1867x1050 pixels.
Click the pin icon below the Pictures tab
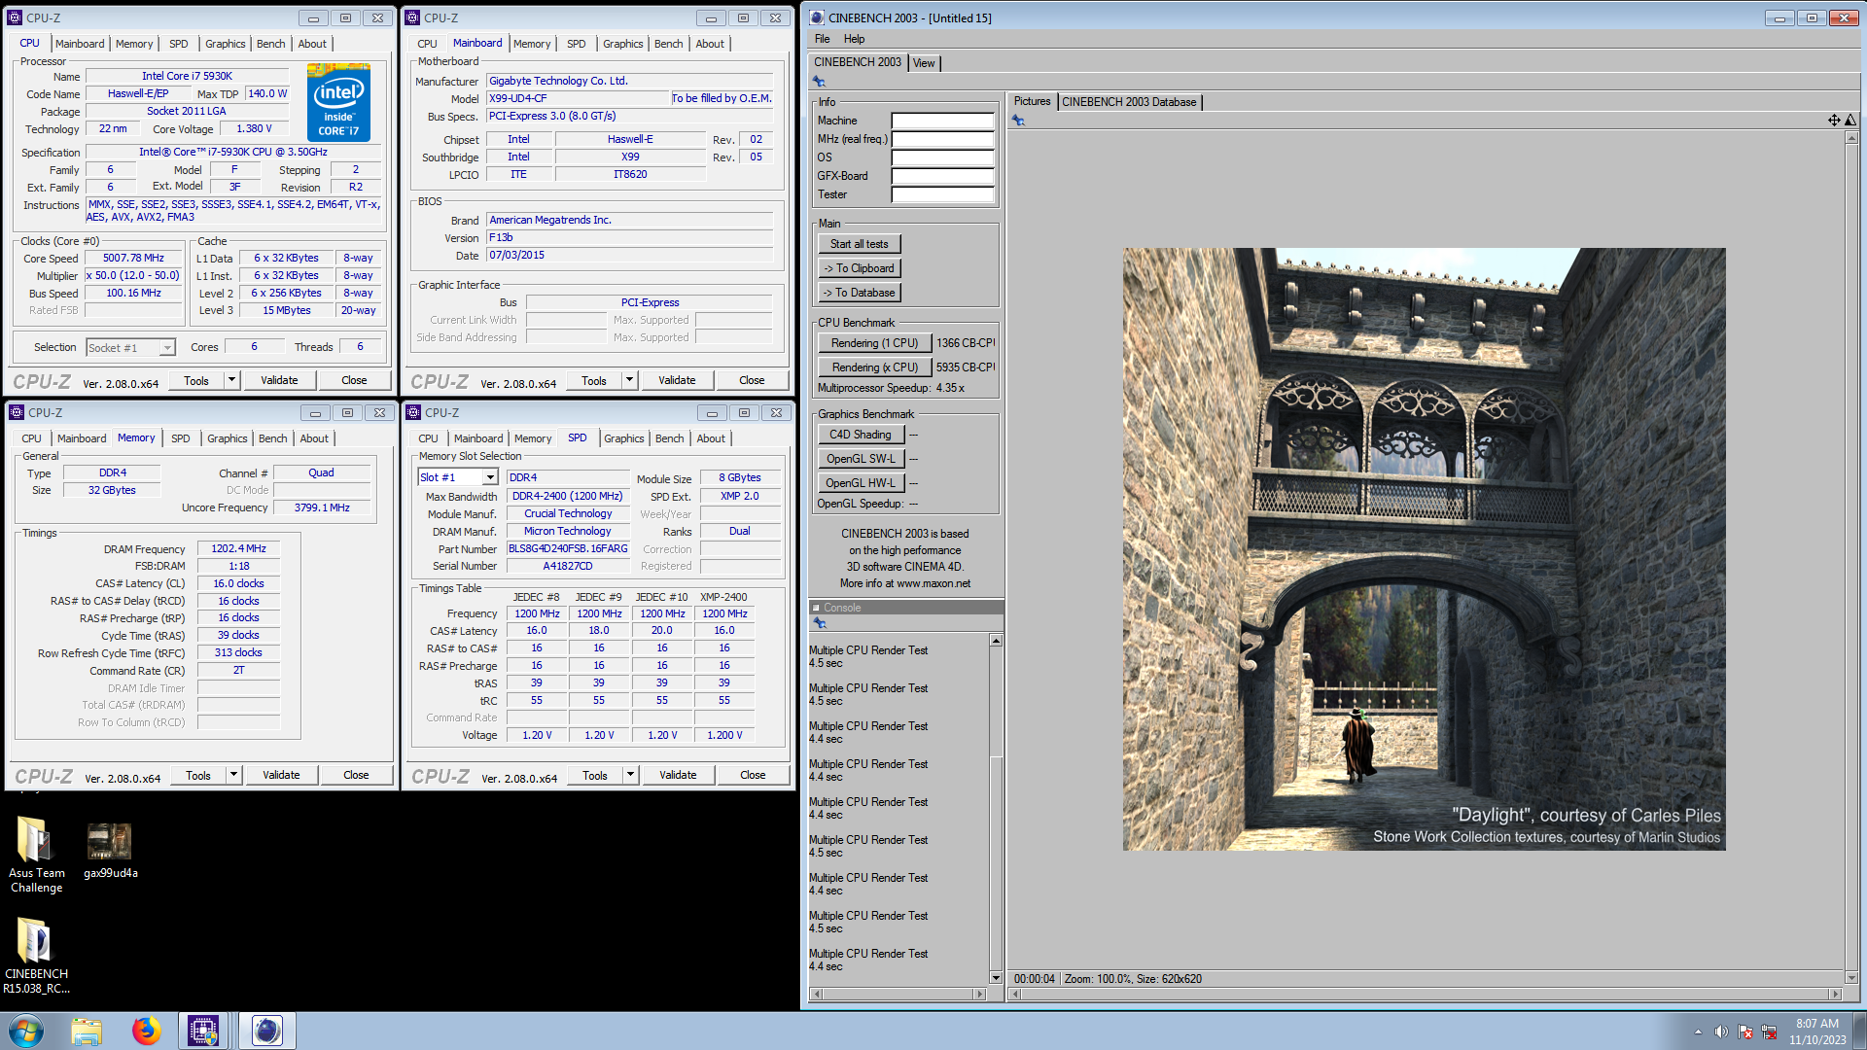(1018, 121)
